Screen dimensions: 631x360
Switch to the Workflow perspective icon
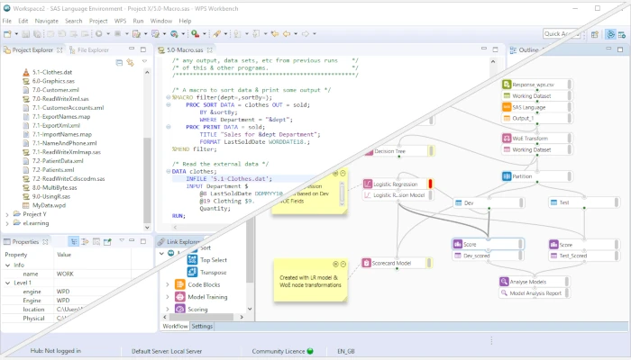pyautogui.click(x=610, y=34)
